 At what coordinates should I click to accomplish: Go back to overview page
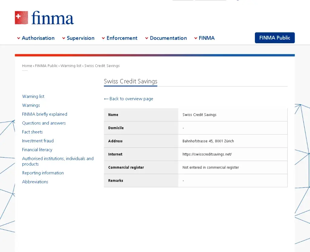click(128, 99)
